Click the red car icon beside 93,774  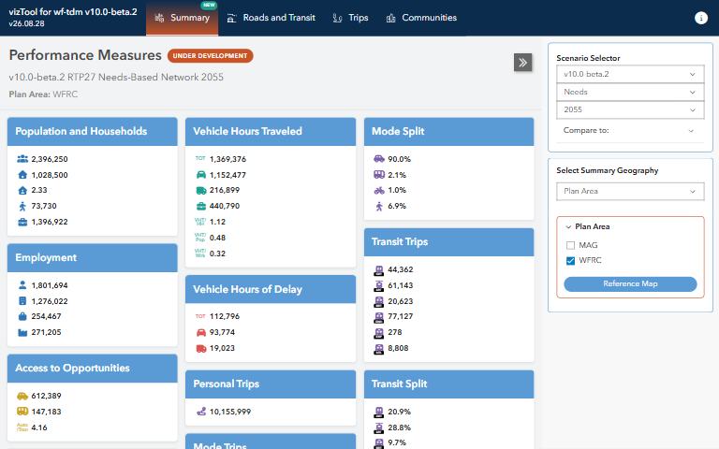pos(201,332)
